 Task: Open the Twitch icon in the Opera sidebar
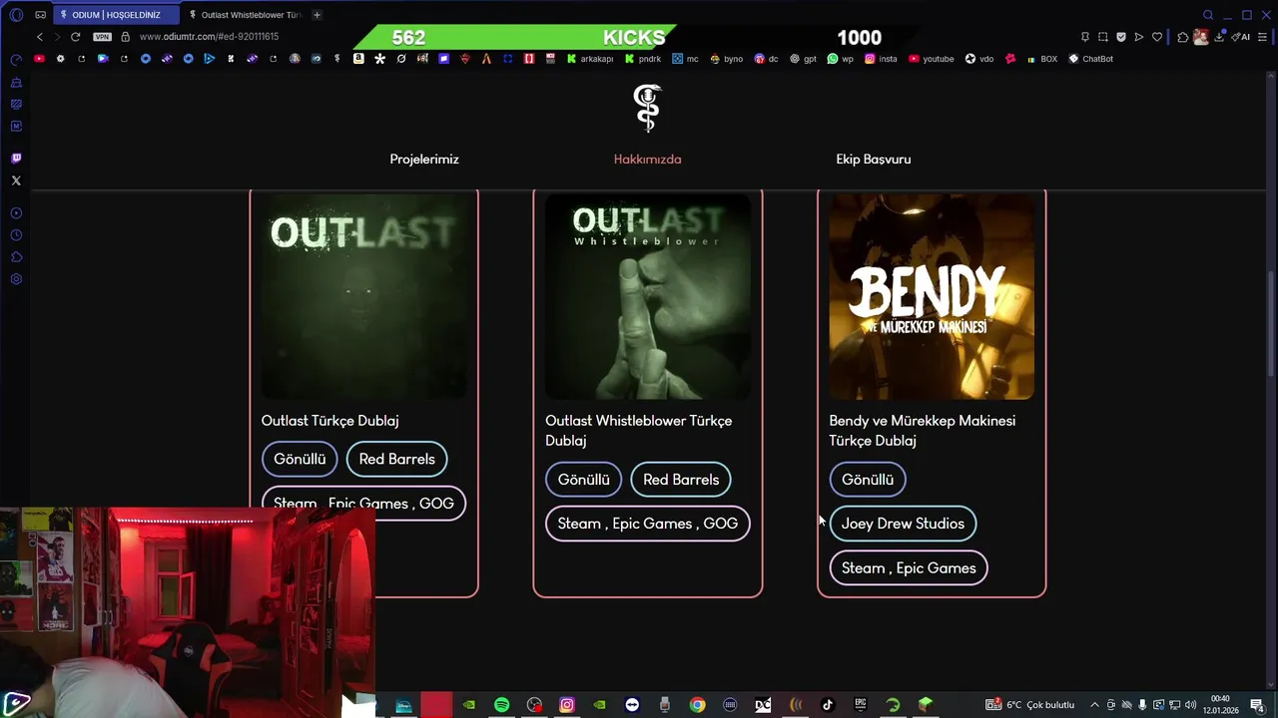(16, 159)
